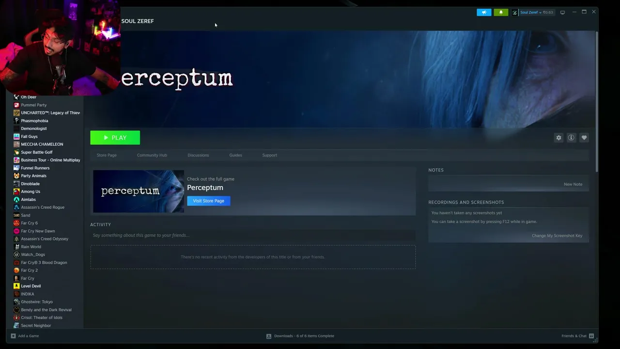Click the Visit Store Page button
620x349 pixels.
209,201
